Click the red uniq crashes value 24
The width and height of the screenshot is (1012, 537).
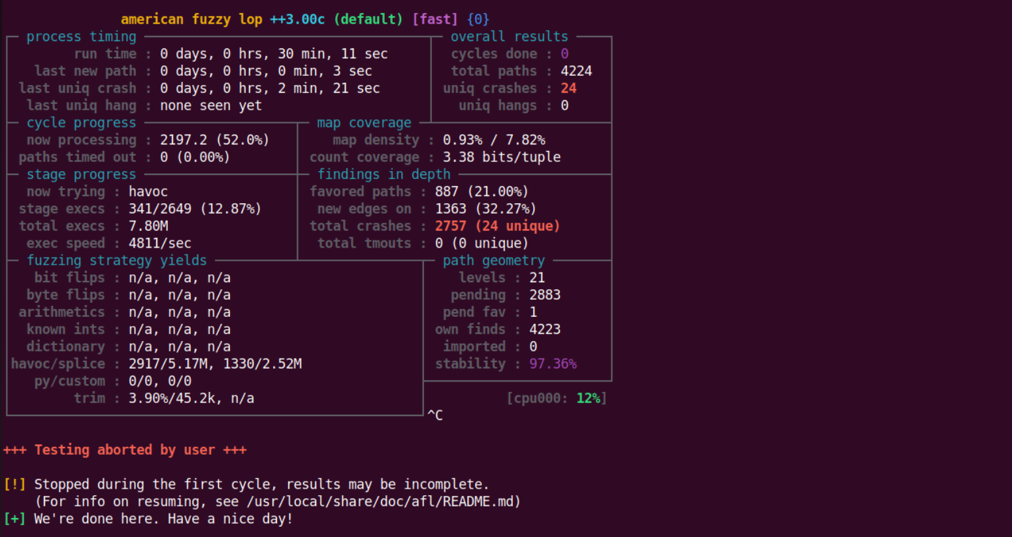568,88
